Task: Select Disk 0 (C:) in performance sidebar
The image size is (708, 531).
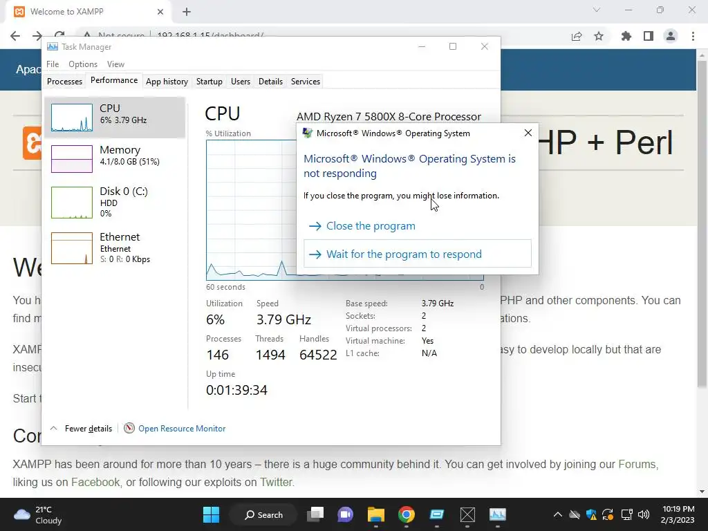Action: 115,203
